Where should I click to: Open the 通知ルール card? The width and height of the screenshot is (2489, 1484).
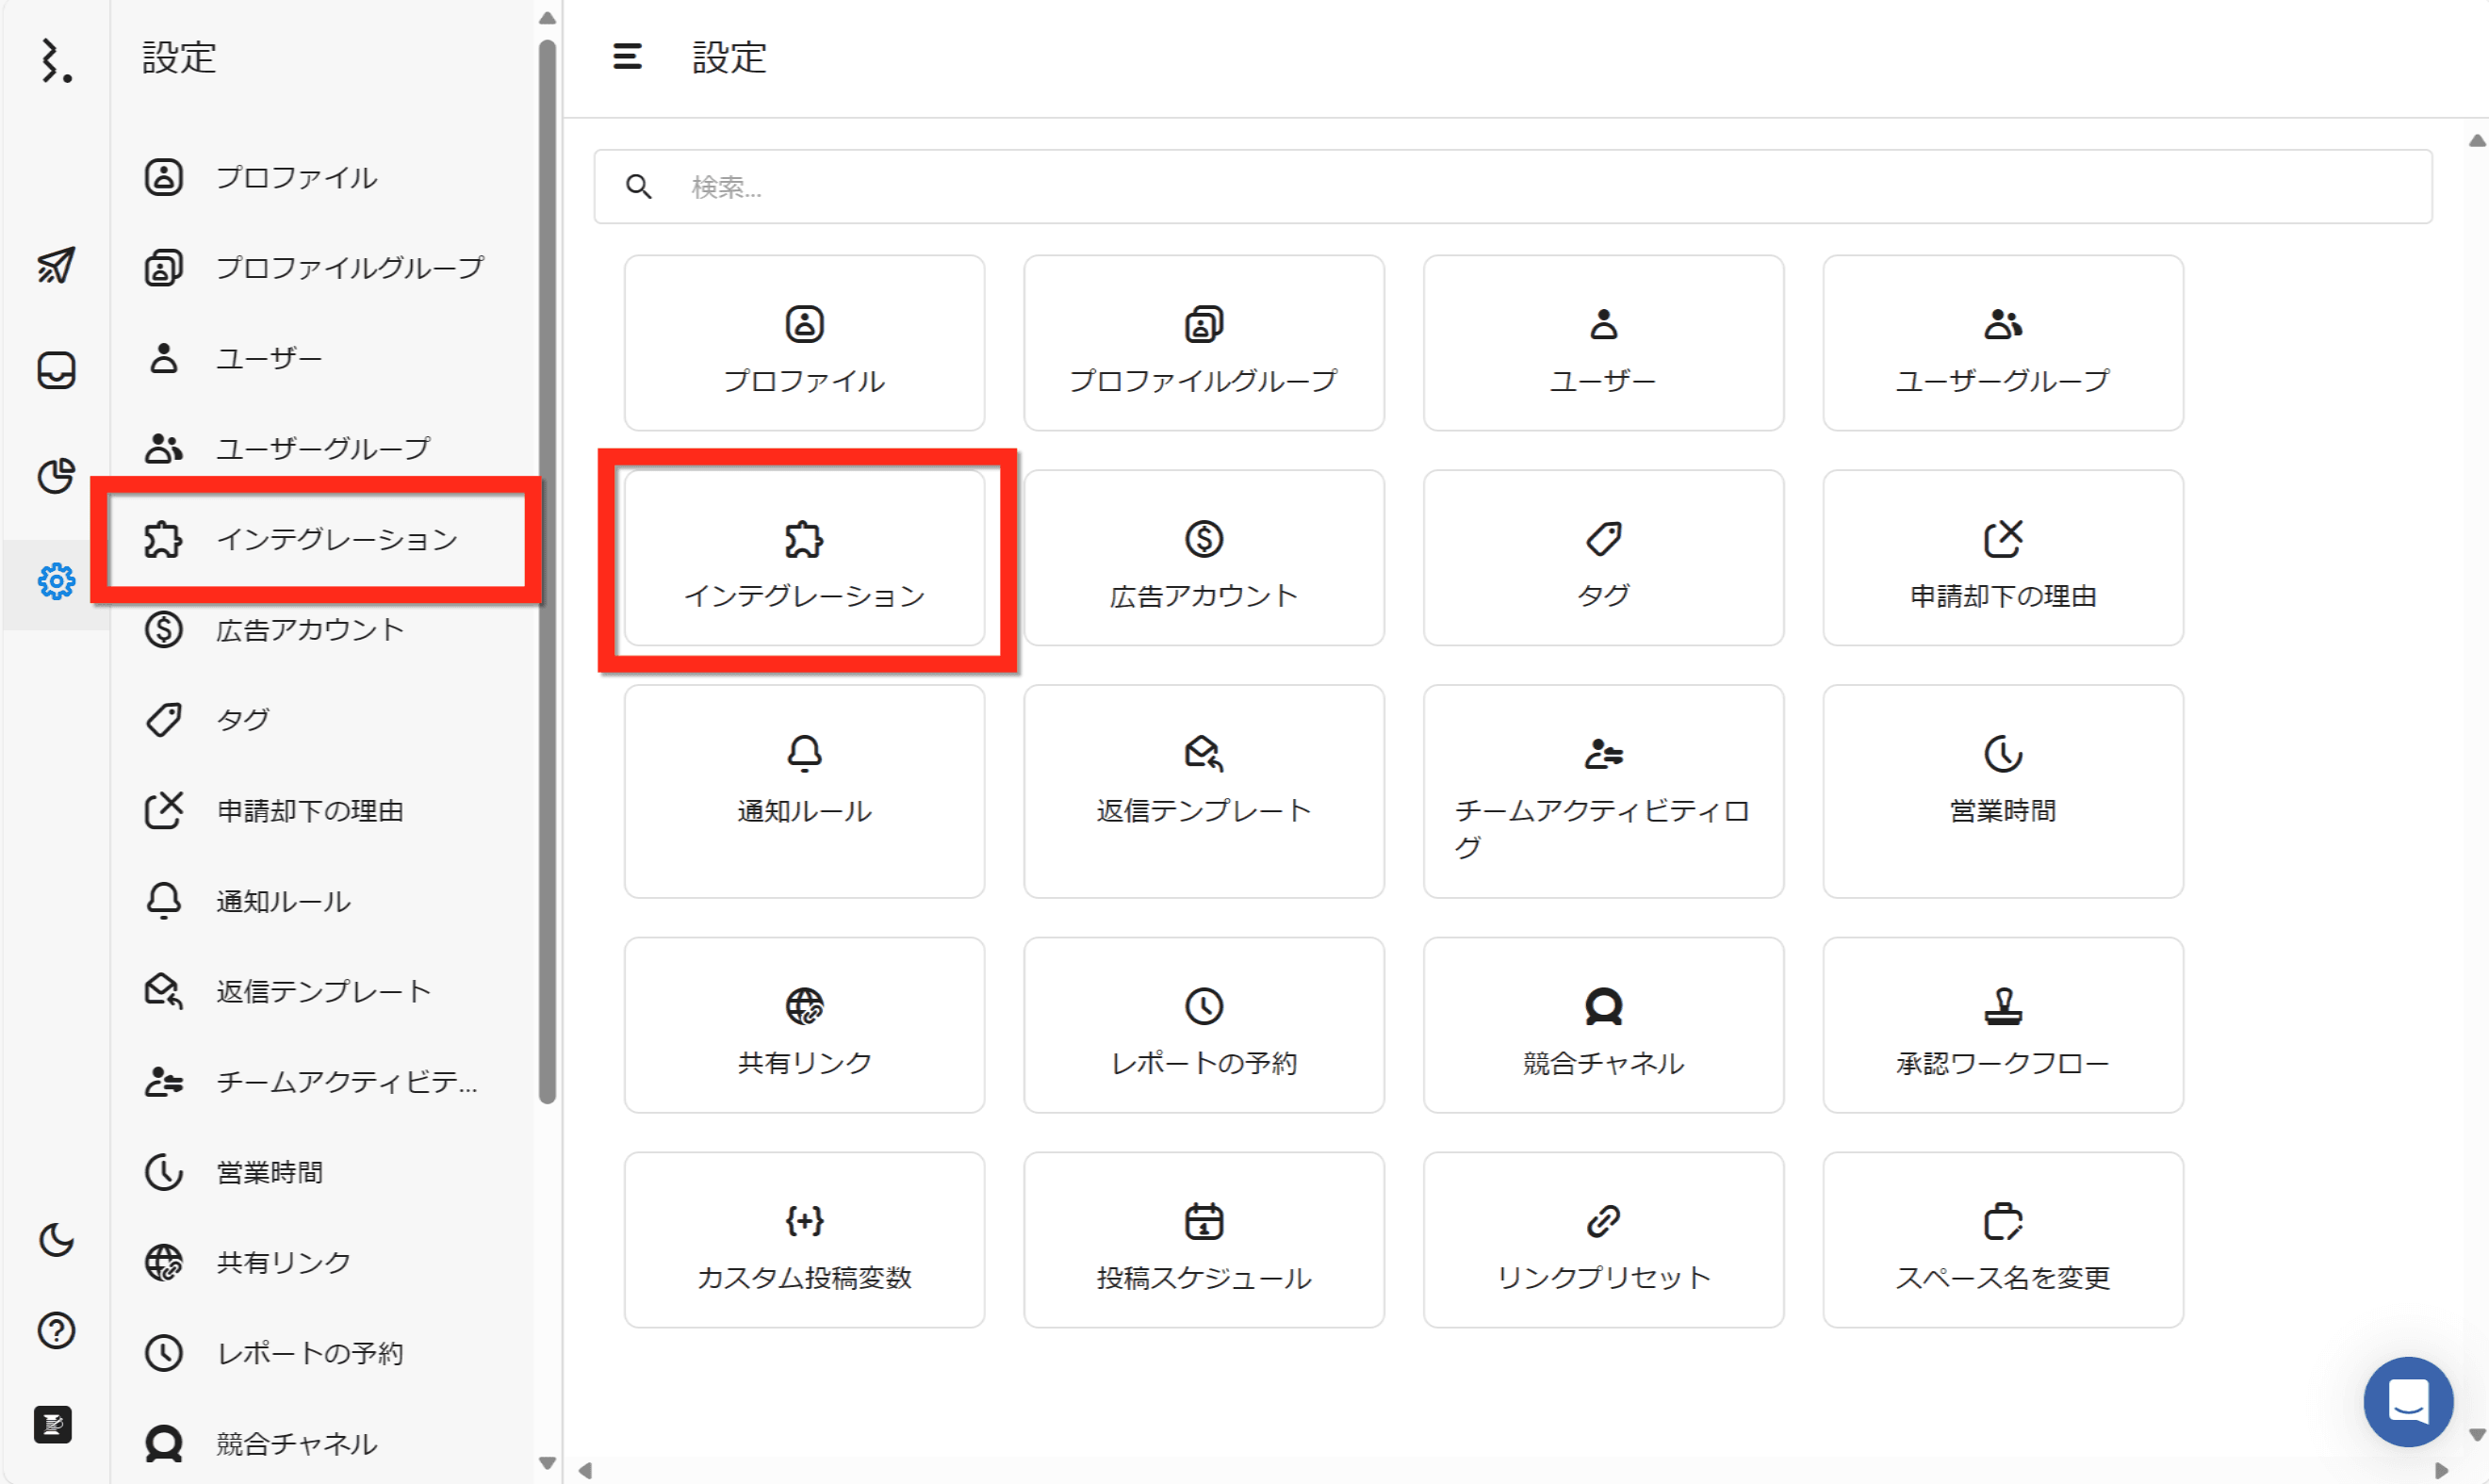point(804,790)
